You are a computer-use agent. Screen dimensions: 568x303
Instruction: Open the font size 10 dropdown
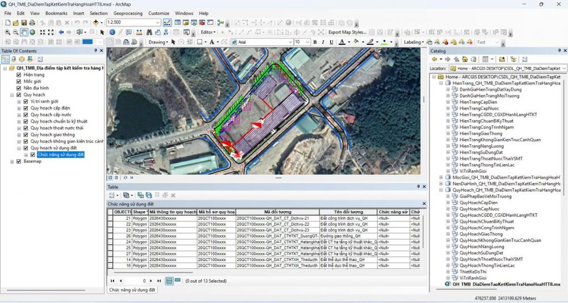click(x=307, y=42)
